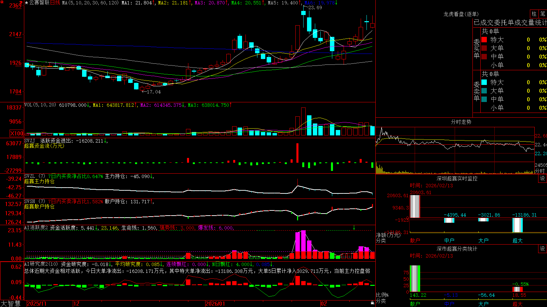Screen dimensions: 547x307
Task: Click the dark red 大单 buy-order swatch
Action: tap(484, 48)
